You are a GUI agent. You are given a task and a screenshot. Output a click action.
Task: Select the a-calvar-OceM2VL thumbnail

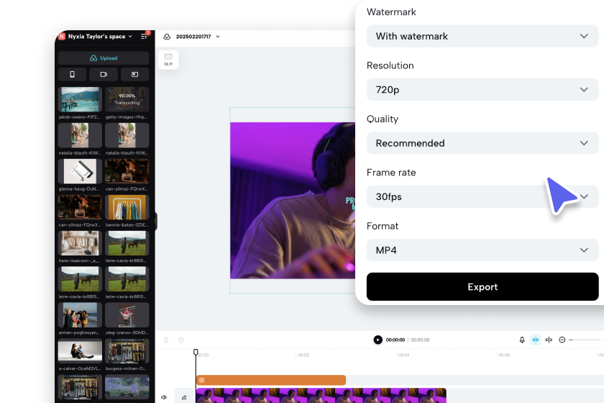coord(80,351)
